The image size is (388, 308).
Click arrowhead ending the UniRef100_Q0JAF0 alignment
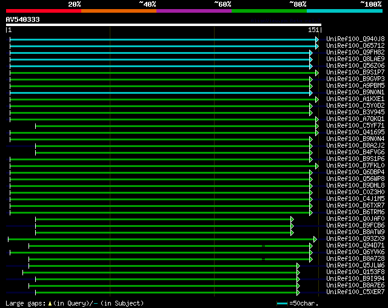pyautogui.click(x=292, y=219)
